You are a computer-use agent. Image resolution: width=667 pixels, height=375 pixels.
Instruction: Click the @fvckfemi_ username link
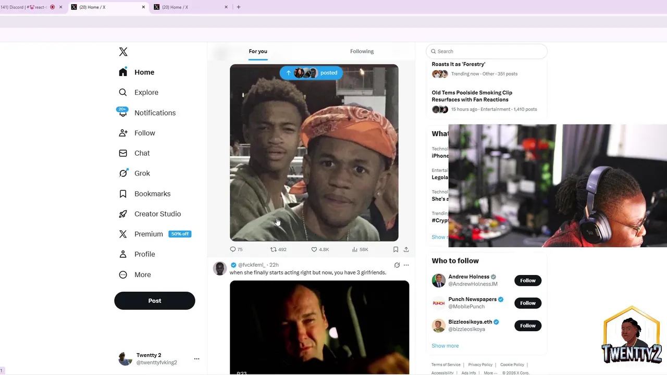[252, 265]
